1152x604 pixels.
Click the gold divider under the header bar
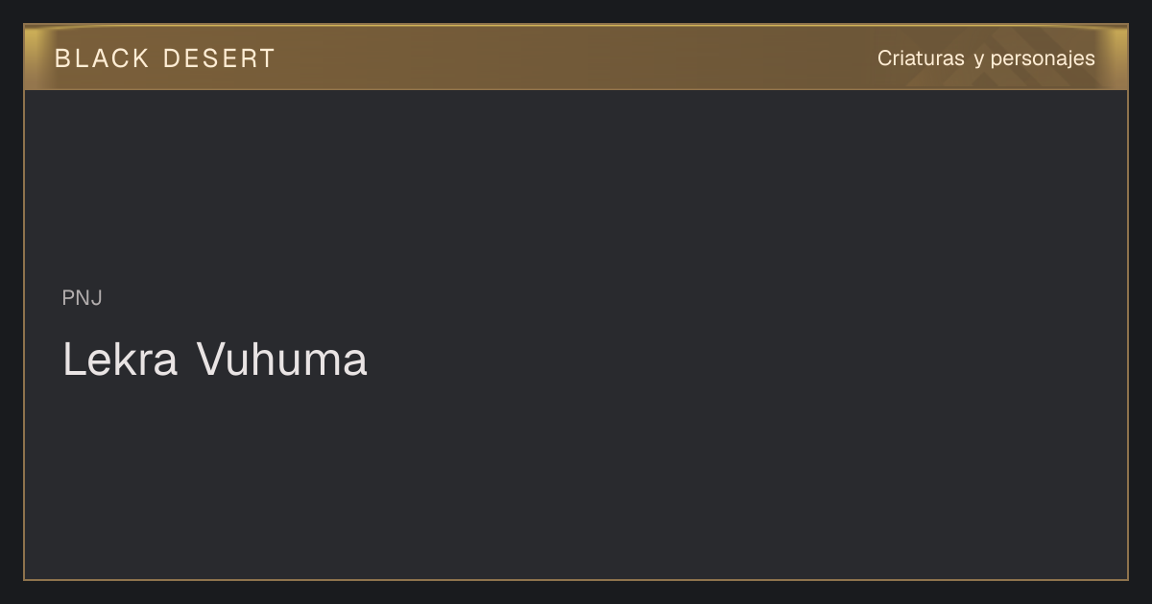[x=576, y=89]
